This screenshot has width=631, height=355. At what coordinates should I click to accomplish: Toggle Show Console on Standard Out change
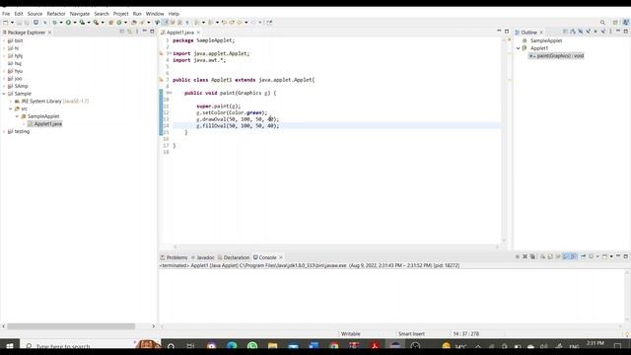566,256
